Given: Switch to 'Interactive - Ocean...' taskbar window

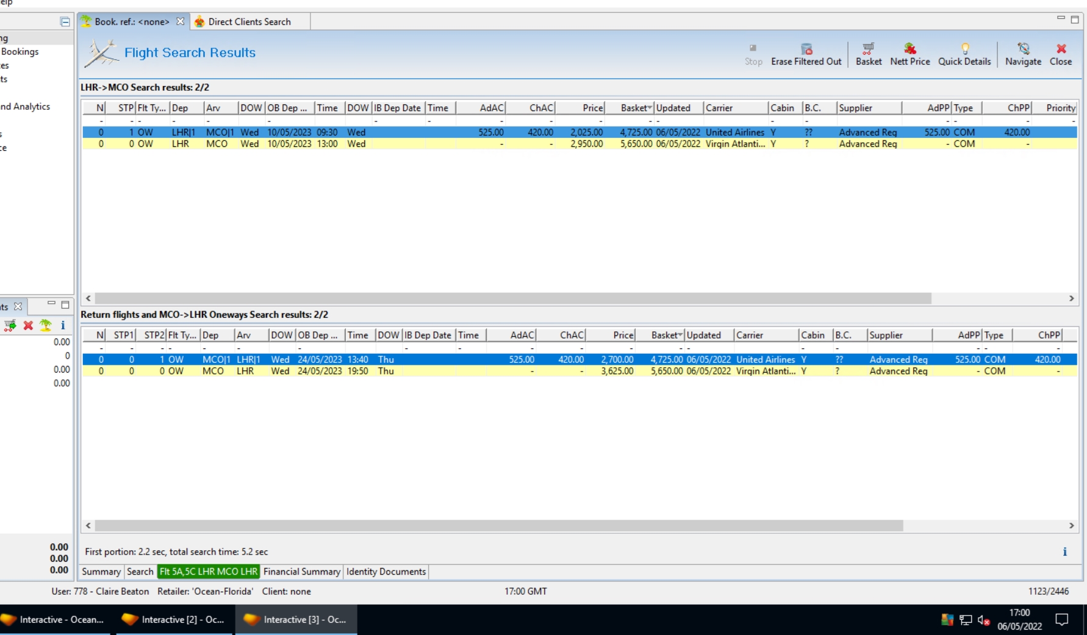Looking at the screenshot, I should click(x=55, y=620).
